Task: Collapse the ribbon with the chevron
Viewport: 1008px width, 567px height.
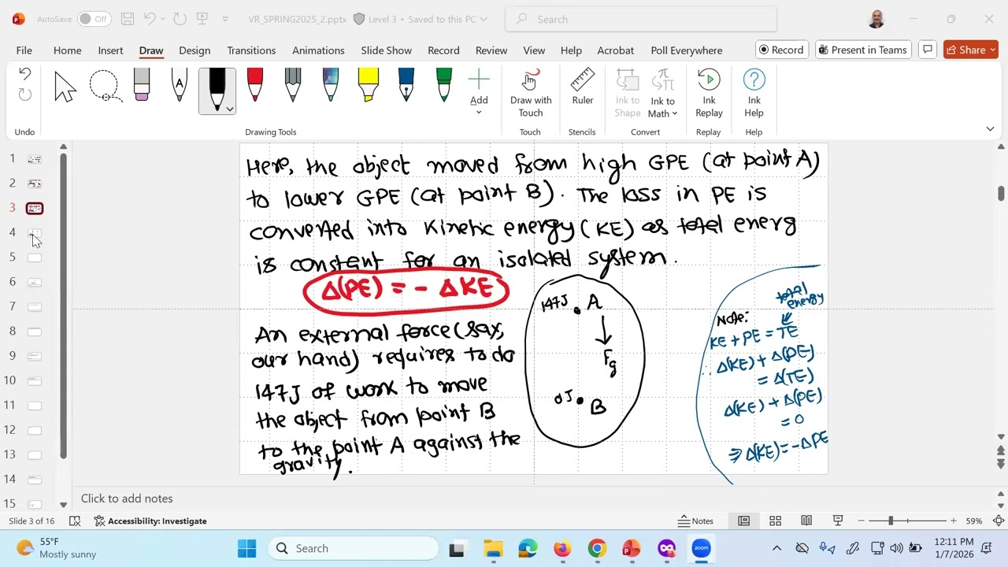Action: (x=990, y=128)
